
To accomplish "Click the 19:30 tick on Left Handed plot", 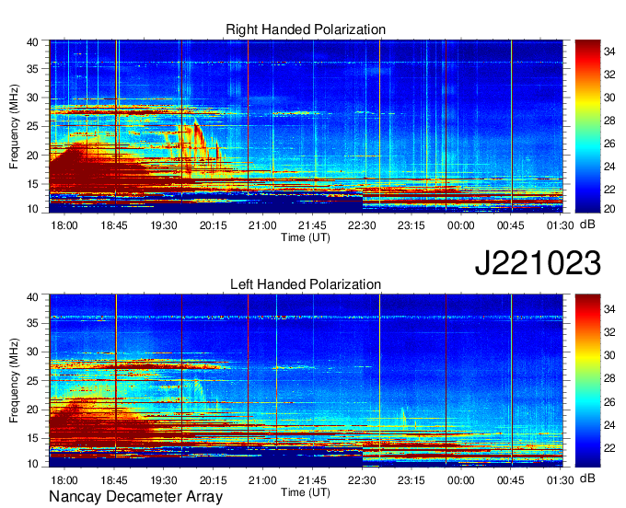I will (163, 480).
